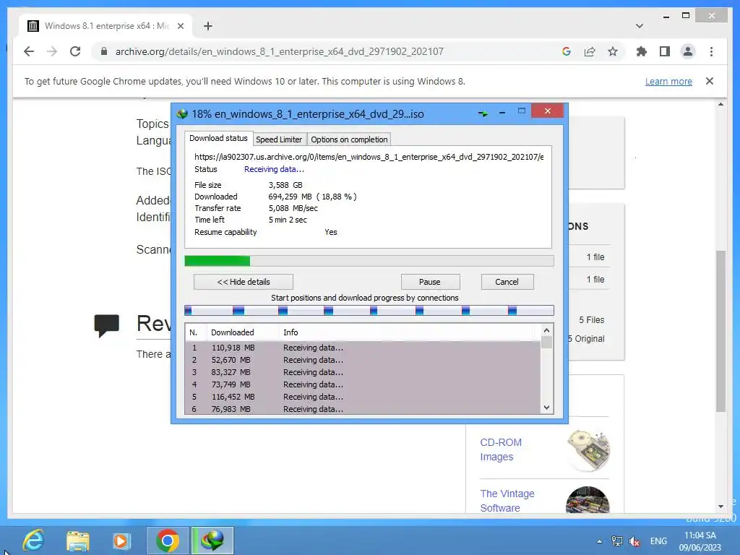Open File Explorer from taskbar
The image size is (740, 555).
click(x=77, y=541)
